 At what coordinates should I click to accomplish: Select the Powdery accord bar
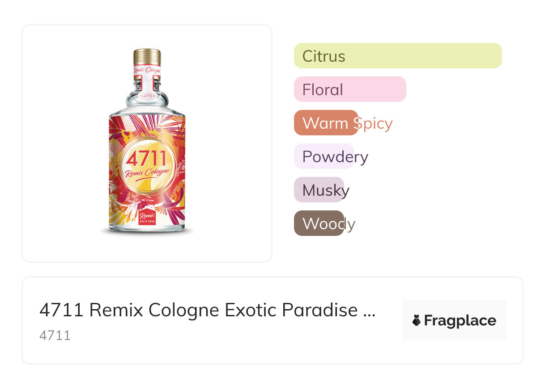pos(324,156)
